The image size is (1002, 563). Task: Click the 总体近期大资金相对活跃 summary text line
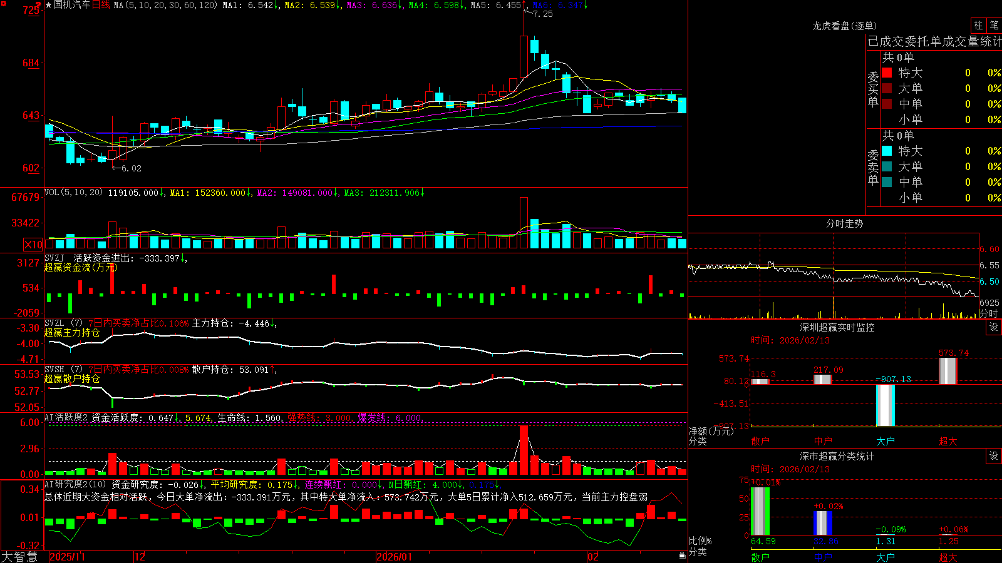tap(346, 497)
